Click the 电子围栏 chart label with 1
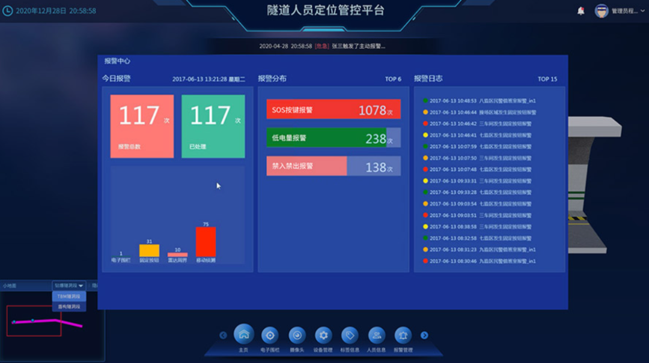The width and height of the screenshot is (649, 363). pyautogui.click(x=121, y=260)
